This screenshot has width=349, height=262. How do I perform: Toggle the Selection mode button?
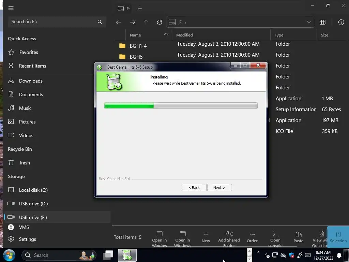(338, 237)
